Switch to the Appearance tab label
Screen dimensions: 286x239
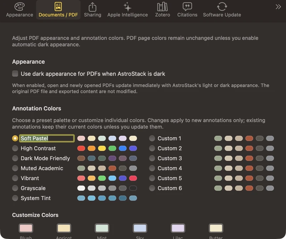[x=20, y=15]
